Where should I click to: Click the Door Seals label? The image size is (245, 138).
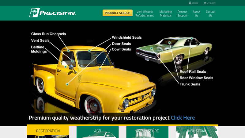pyautogui.click(x=121, y=44)
